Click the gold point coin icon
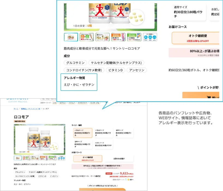This screenshot has width=223, height=191. point(128,180)
